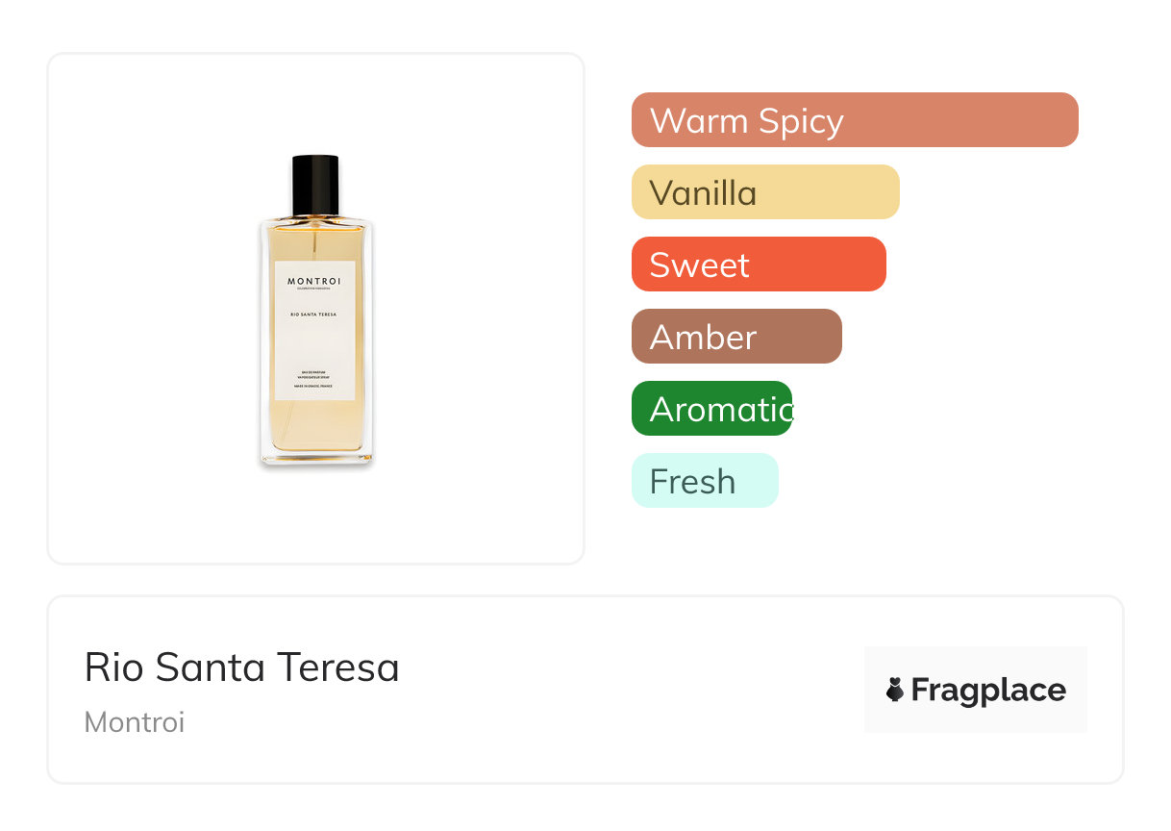Click the Fragplace wordmark text
Viewport: 1171px width, 831px height.
coord(988,691)
